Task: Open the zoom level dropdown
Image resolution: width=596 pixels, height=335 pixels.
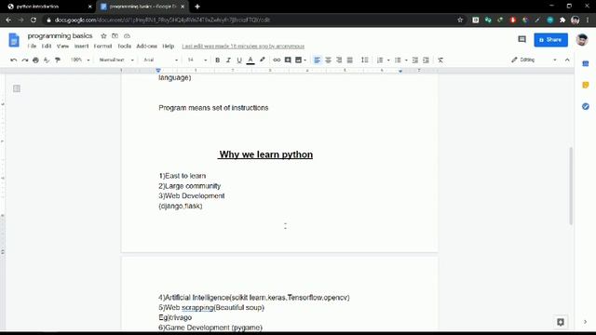Action: pos(80,60)
